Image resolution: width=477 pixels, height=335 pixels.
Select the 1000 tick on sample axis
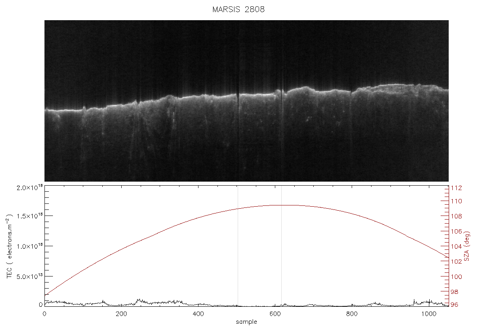[x=428, y=314]
